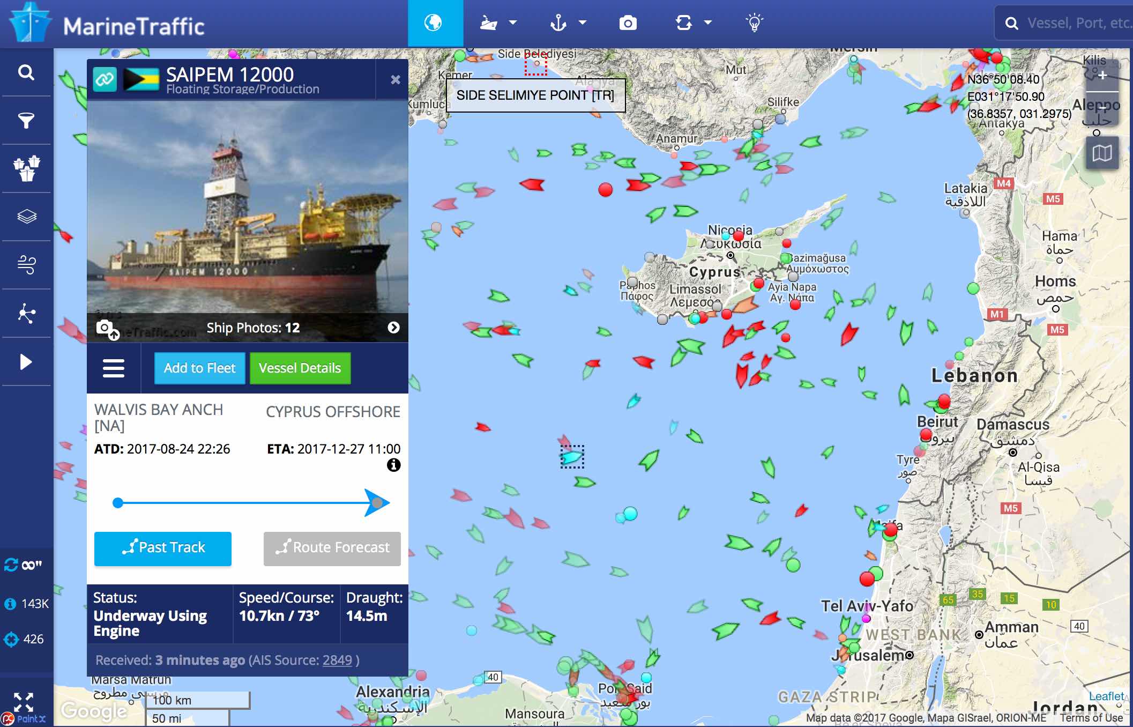Click the Vessel Details button
1133x727 pixels.
[300, 368]
